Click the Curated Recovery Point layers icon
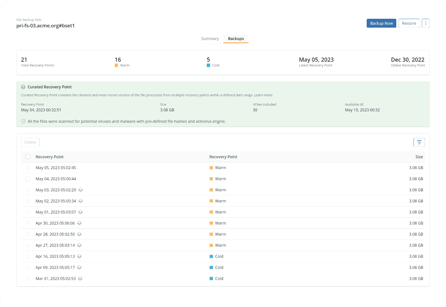This screenshot has width=446, height=307. 23,87
